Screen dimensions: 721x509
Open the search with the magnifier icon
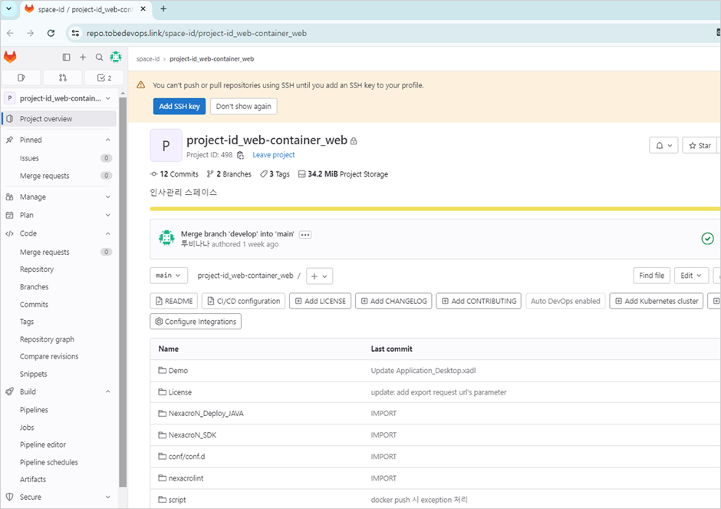pyautogui.click(x=99, y=57)
